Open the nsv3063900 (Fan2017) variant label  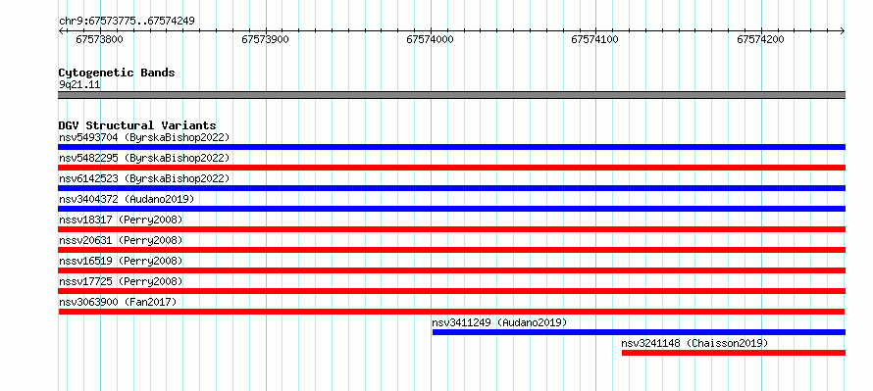[118, 302]
